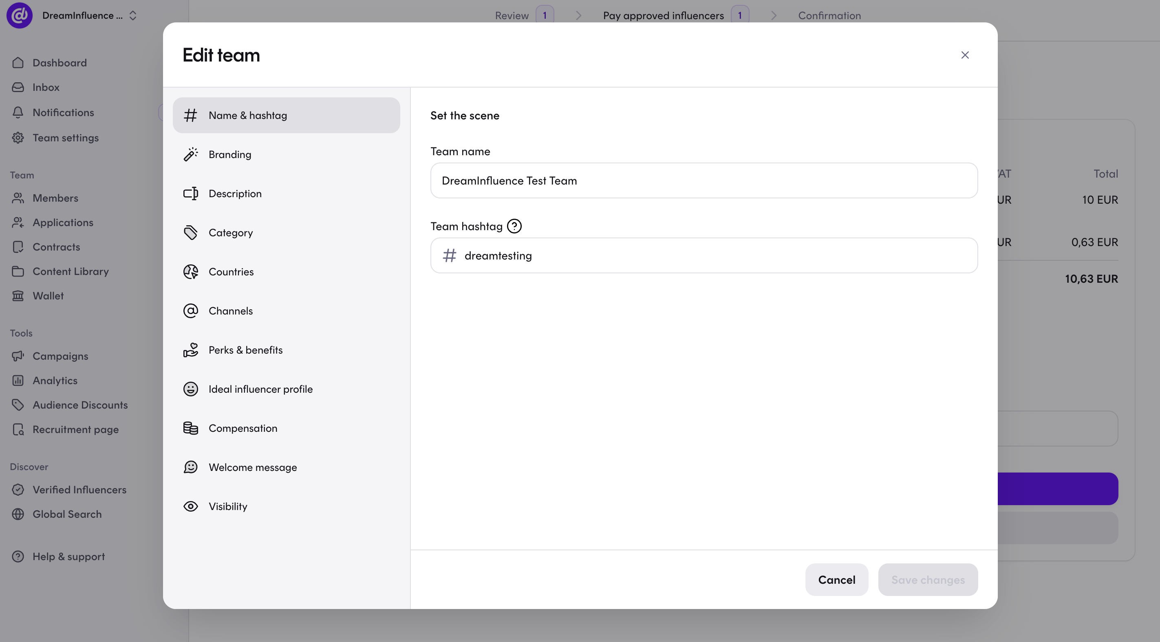Click the Dashboard home icon
The height and width of the screenshot is (642, 1160).
click(18, 63)
